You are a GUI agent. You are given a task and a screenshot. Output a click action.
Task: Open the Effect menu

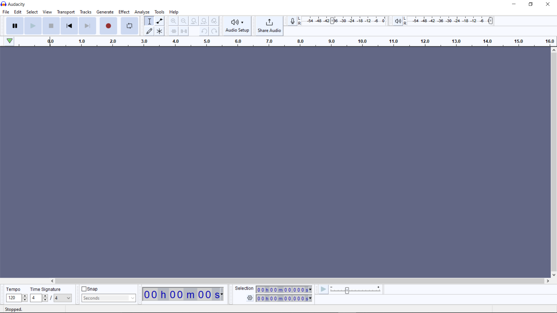(123, 12)
